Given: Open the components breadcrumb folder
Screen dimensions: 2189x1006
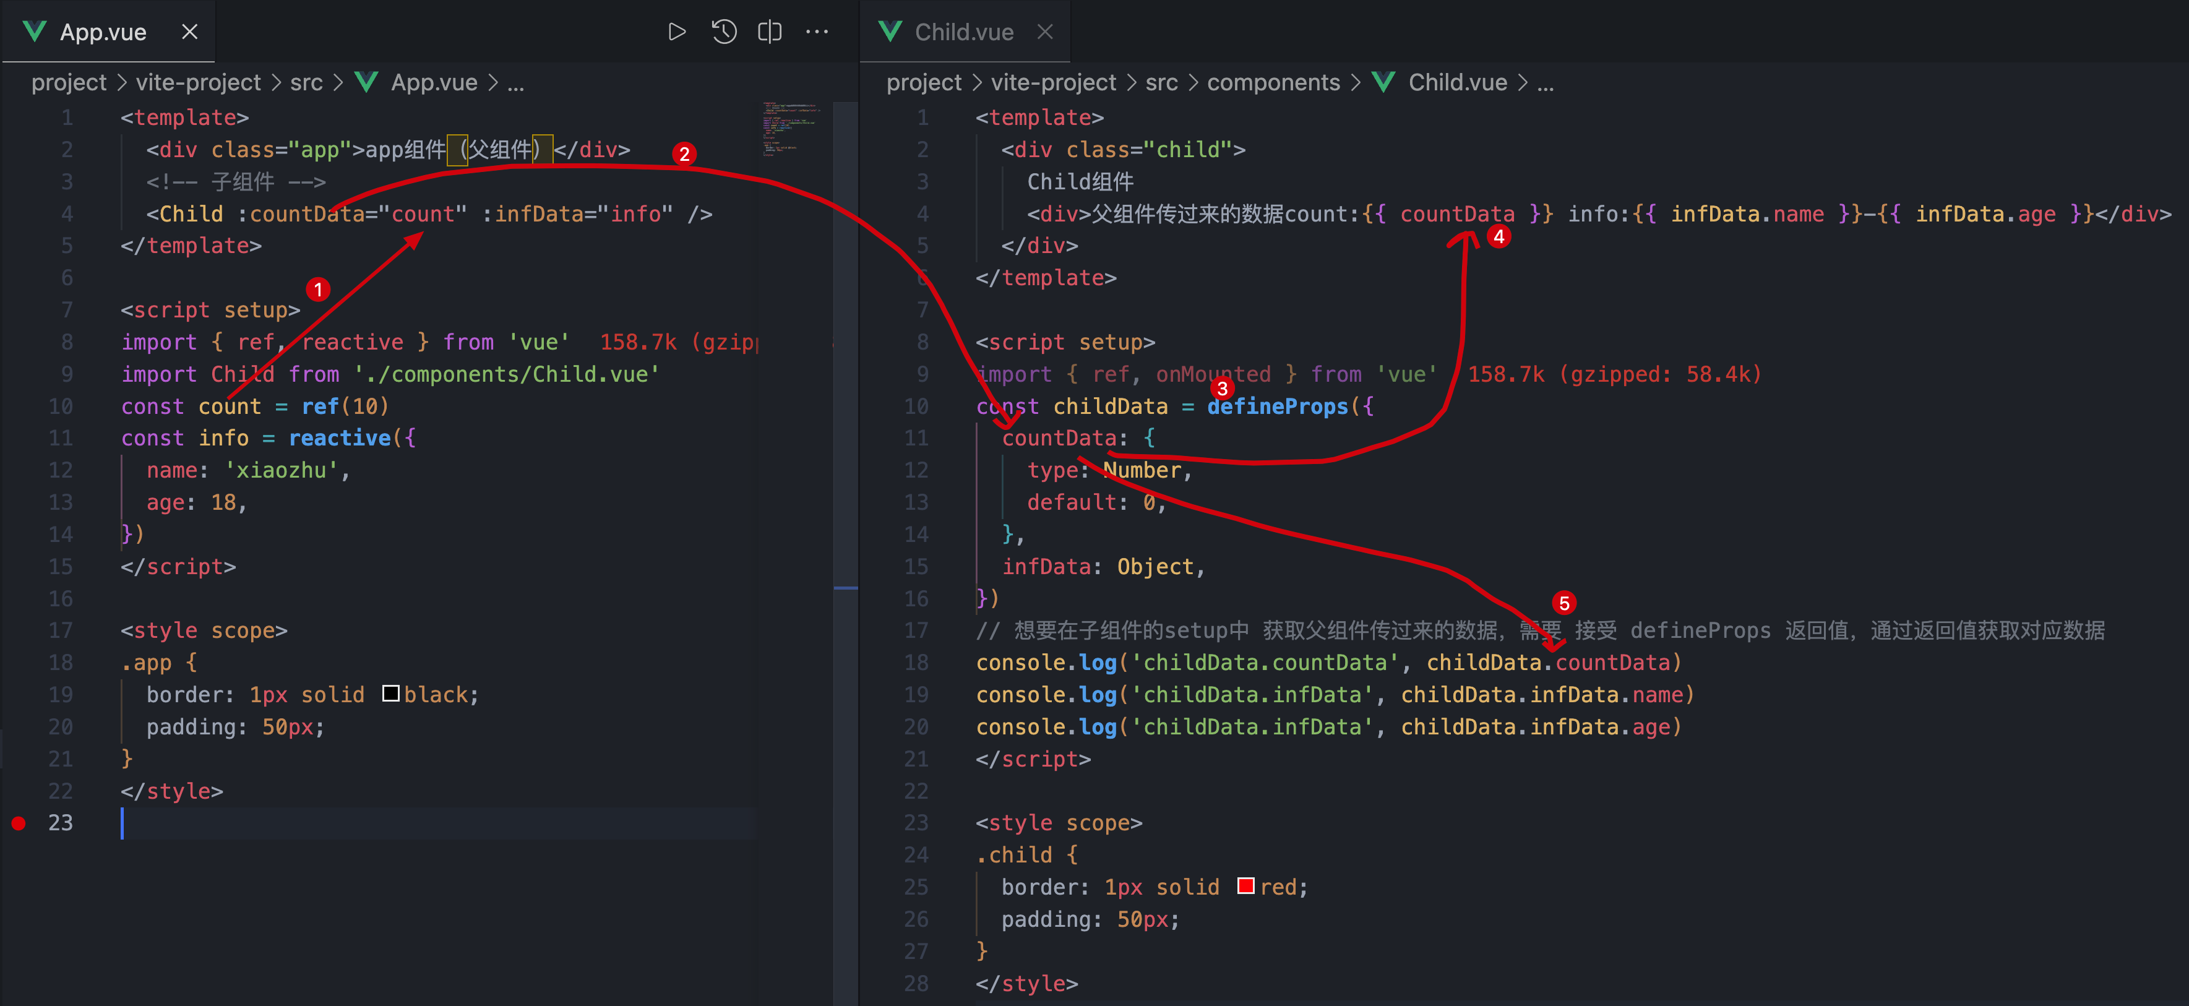Looking at the screenshot, I should [x=1273, y=82].
